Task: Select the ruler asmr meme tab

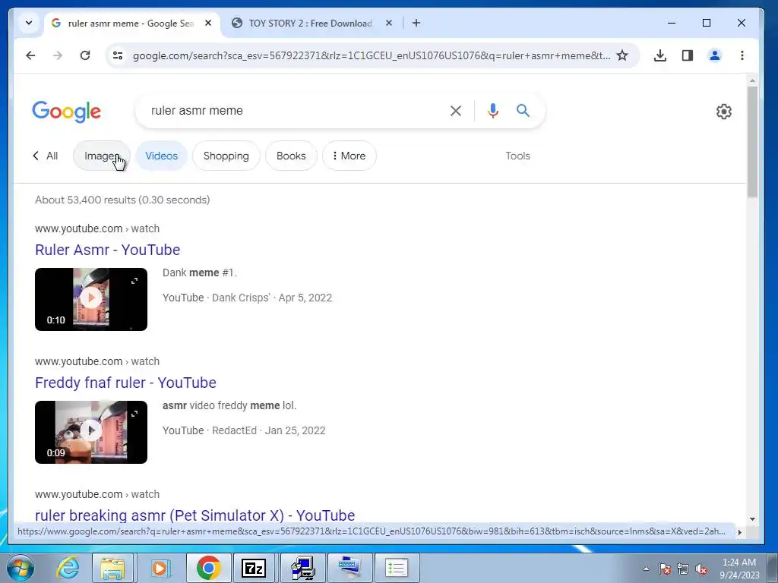Action: [x=131, y=24]
